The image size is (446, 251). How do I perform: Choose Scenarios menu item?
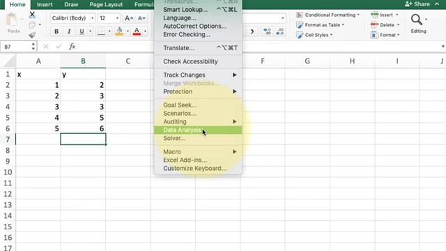198,113
